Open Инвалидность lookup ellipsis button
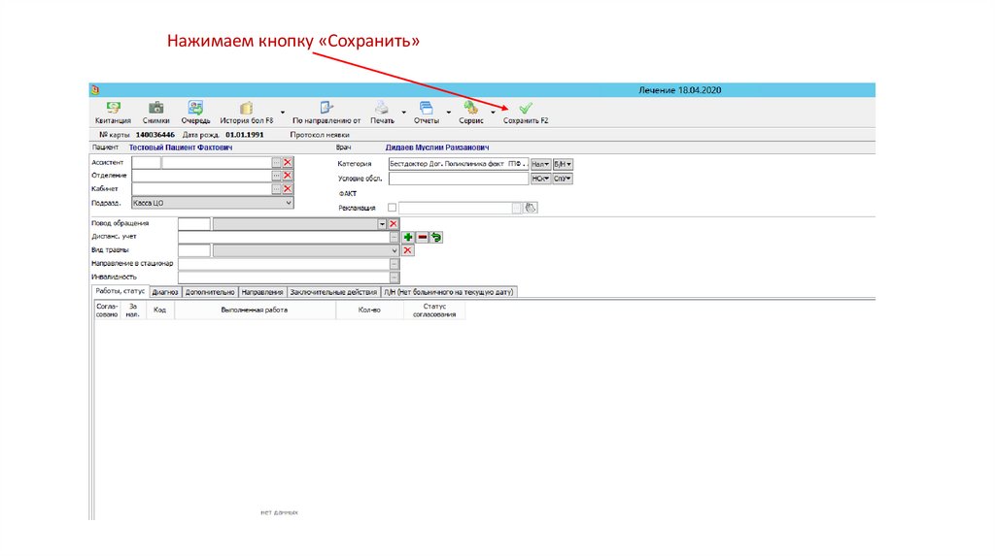Viewport: 995px width, 557px height. click(395, 277)
